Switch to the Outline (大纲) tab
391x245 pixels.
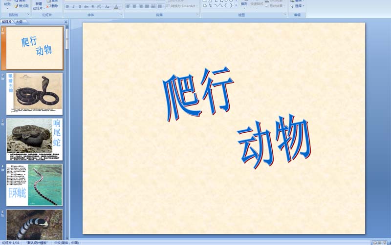(19, 22)
